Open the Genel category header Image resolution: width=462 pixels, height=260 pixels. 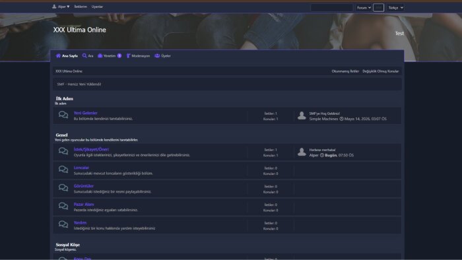pos(61,135)
